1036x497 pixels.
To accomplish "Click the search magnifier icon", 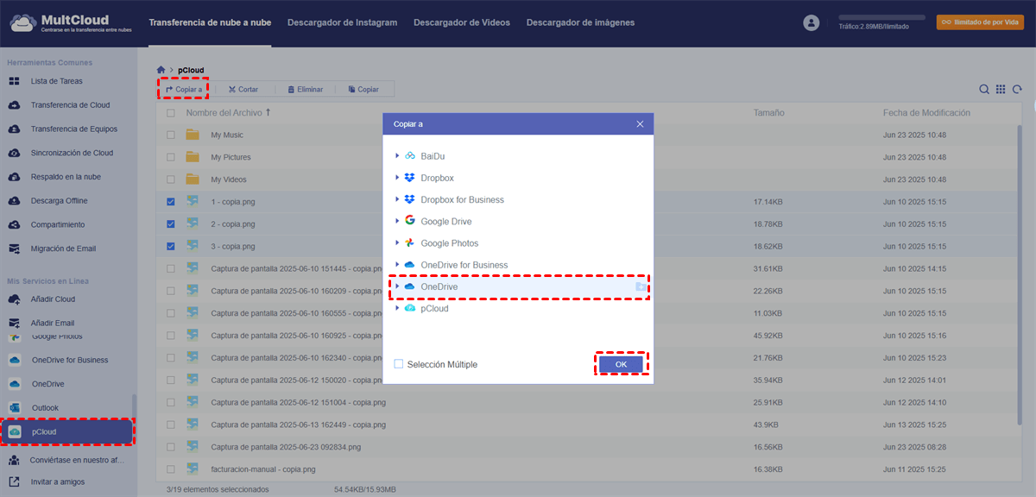I will pos(984,89).
